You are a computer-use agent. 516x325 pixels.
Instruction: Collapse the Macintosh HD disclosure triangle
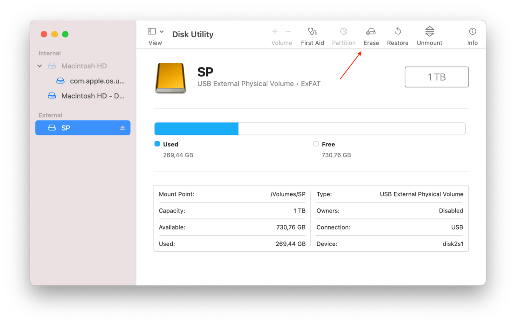pyautogui.click(x=39, y=66)
